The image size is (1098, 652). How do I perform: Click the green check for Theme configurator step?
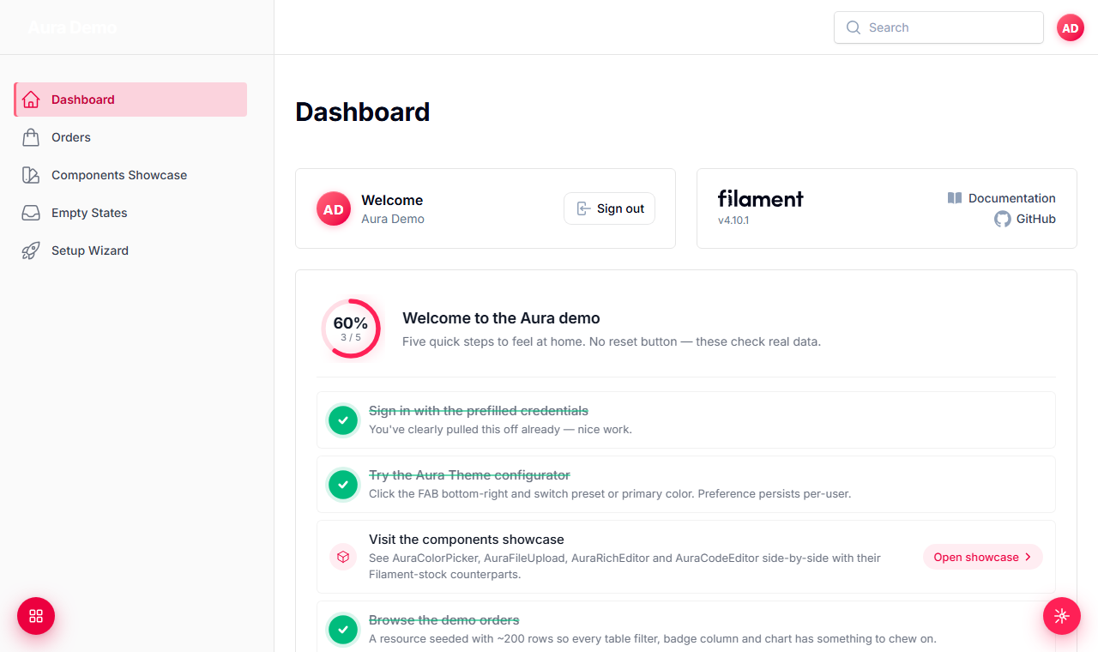tap(343, 485)
